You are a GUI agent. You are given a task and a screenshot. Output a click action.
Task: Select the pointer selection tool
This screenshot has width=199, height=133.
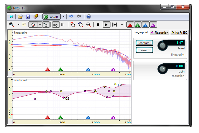[46, 25]
